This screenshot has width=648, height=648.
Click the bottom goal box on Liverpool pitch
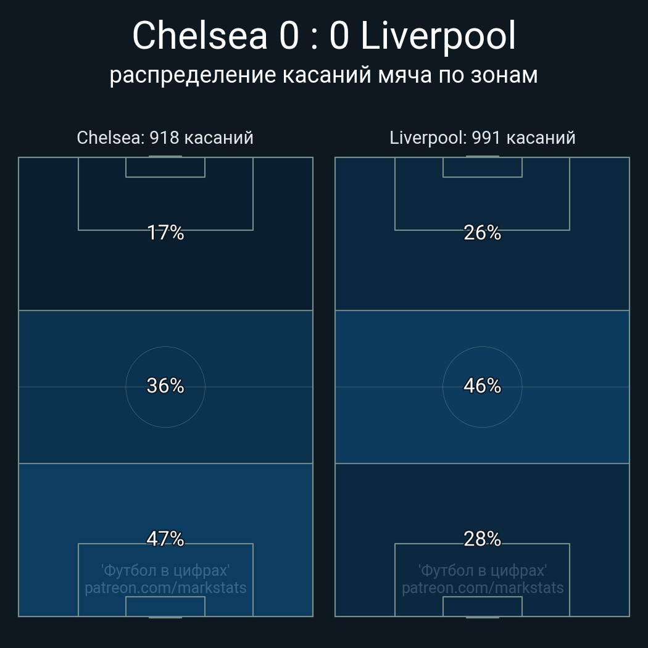(x=482, y=607)
